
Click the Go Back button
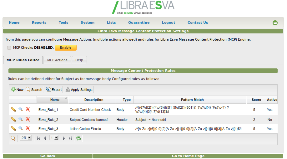click(48, 156)
